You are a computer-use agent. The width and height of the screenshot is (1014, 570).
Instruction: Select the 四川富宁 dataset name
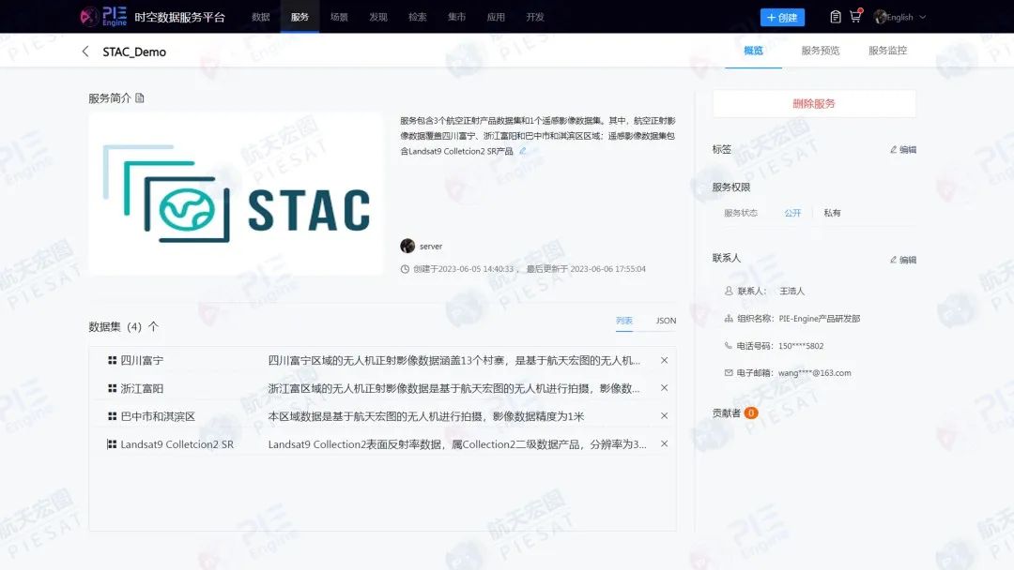(143, 360)
